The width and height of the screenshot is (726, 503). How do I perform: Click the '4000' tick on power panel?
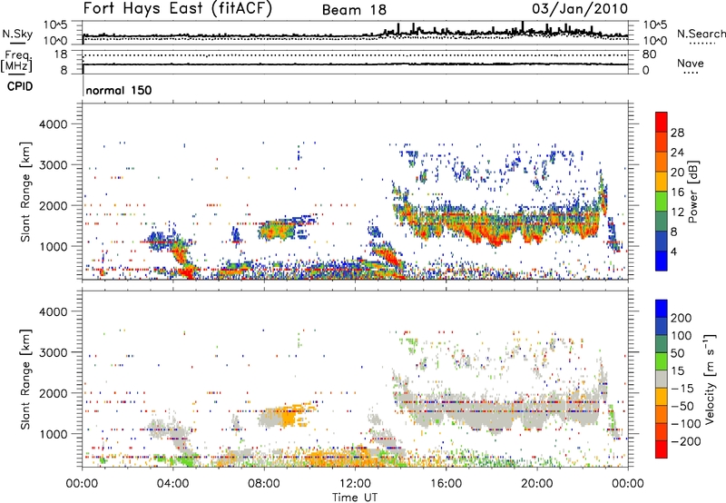coord(53,124)
